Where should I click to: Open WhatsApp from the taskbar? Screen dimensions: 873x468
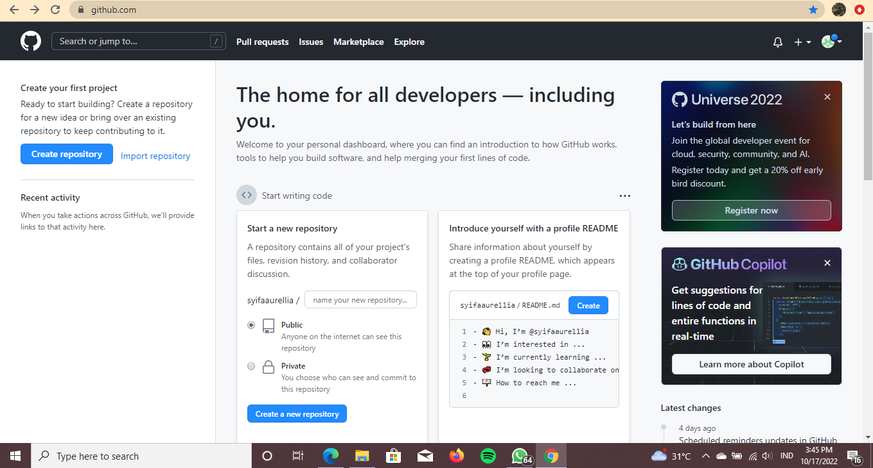(520, 456)
